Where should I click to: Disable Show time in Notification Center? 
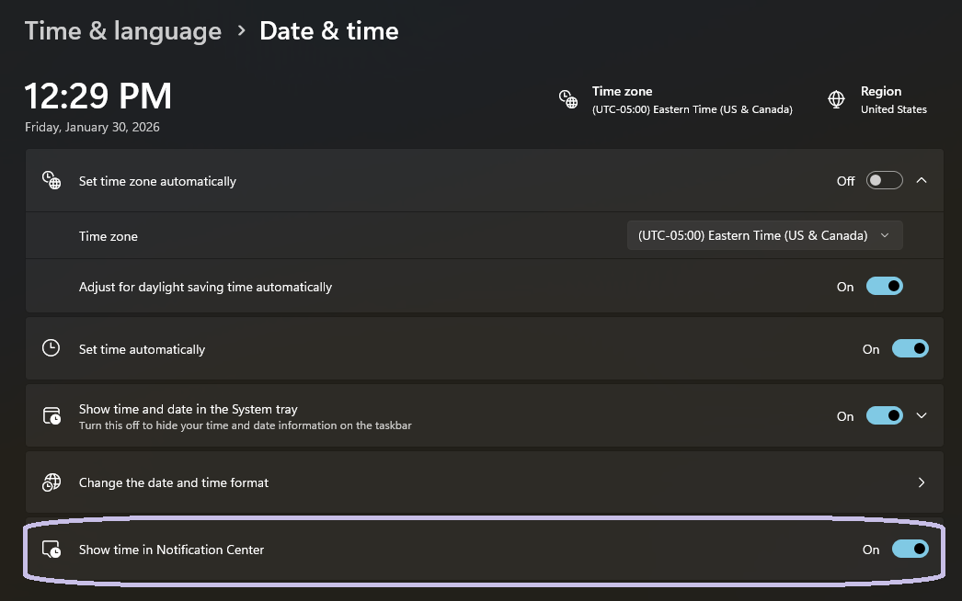[x=910, y=549]
